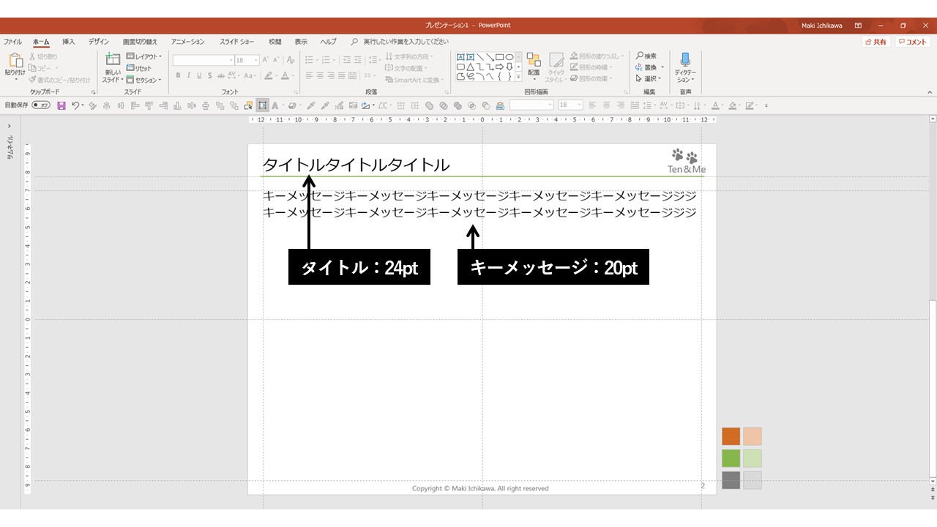Open the セクション section dropdown

(x=143, y=80)
